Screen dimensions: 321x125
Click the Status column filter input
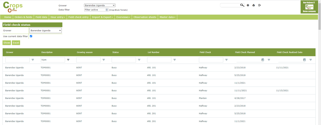(x=124, y=60)
